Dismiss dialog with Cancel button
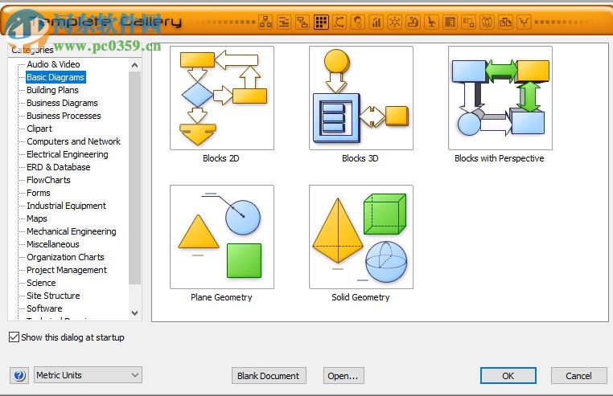The width and height of the screenshot is (613, 396). click(x=578, y=376)
